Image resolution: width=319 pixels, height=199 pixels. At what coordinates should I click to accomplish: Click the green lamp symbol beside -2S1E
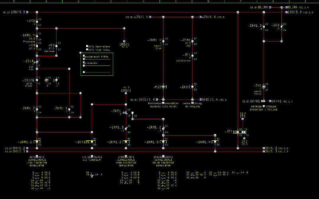(46, 80)
